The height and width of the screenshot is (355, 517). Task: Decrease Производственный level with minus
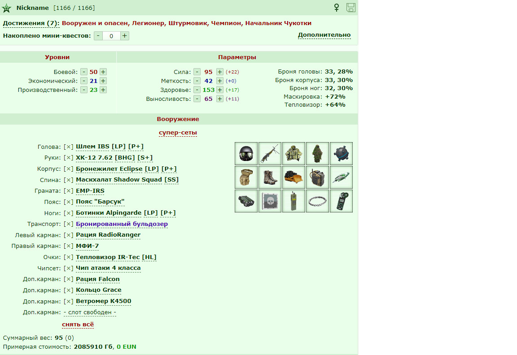84,90
